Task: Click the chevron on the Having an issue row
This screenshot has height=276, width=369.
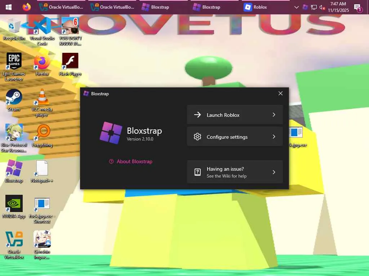Action: click(274, 172)
